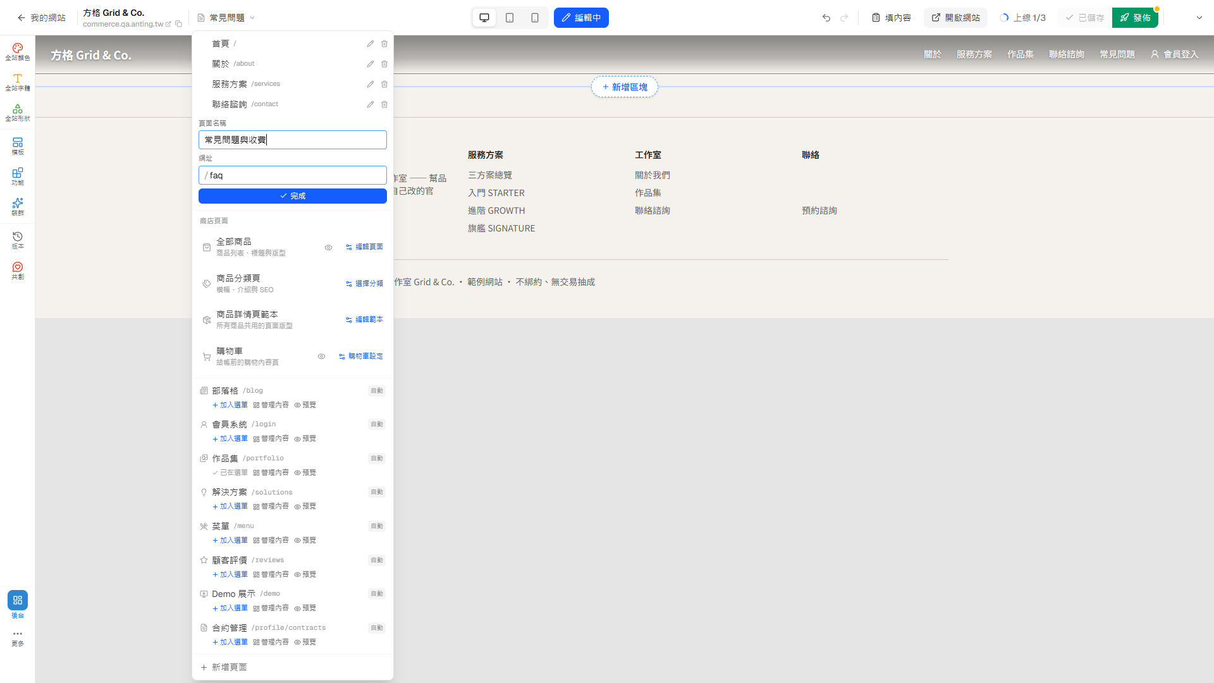This screenshot has height=683, width=1214.
Task: Select 常見問題 in site navigation
Action: click(x=1117, y=54)
